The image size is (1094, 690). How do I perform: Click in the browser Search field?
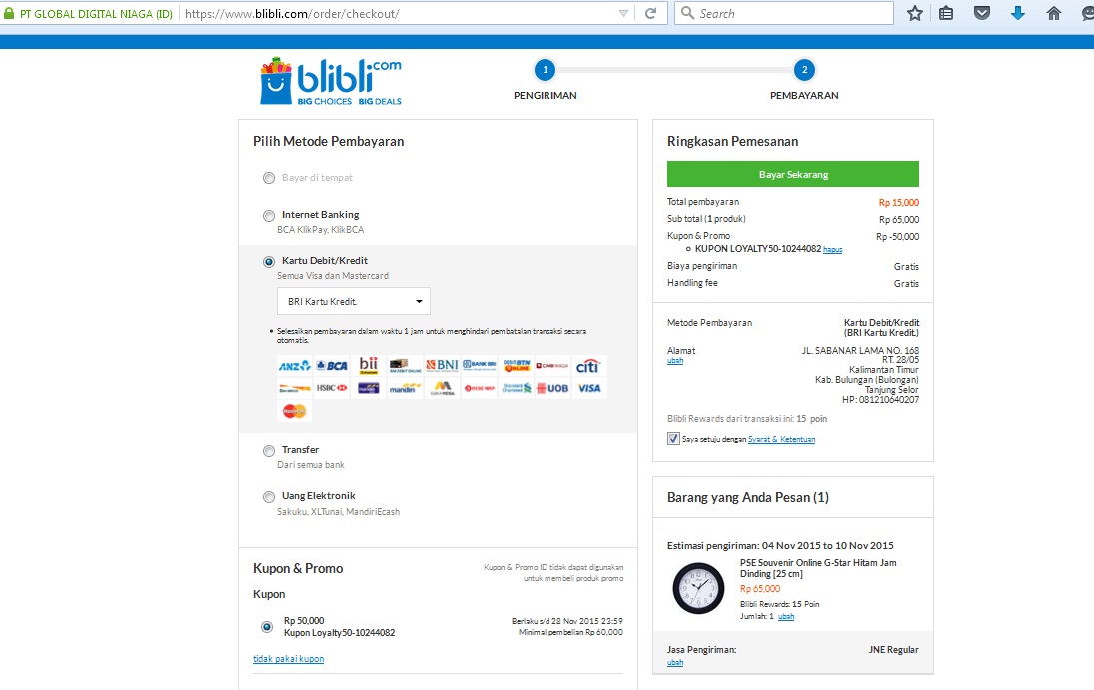coord(783,13)
